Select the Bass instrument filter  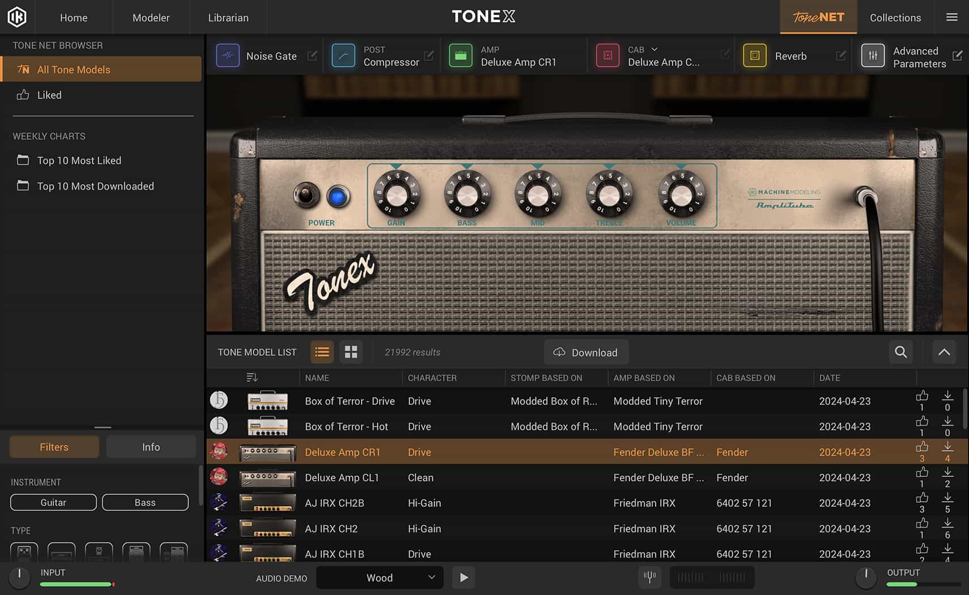click(145, 502)
